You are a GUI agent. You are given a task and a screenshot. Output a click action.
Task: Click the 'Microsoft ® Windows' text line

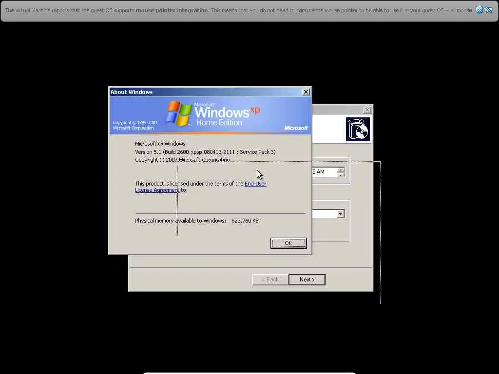coord(160,144)
